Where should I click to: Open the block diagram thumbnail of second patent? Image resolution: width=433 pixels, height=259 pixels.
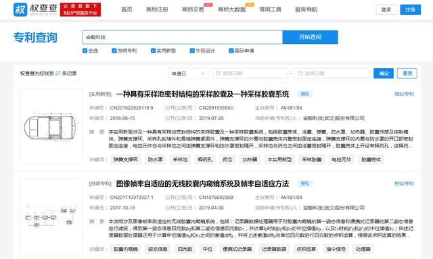51,216
